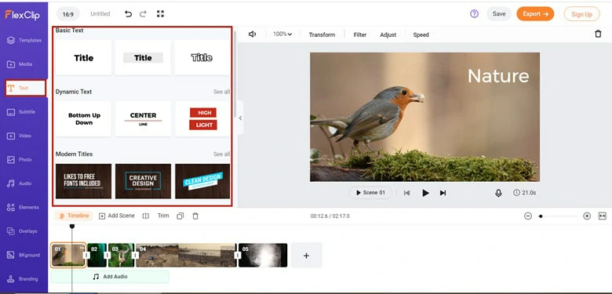Select the Text sidebar section

point(25,88)
